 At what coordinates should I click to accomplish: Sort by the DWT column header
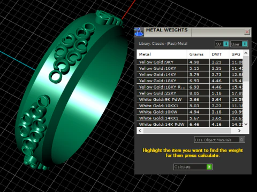point(219,54)
